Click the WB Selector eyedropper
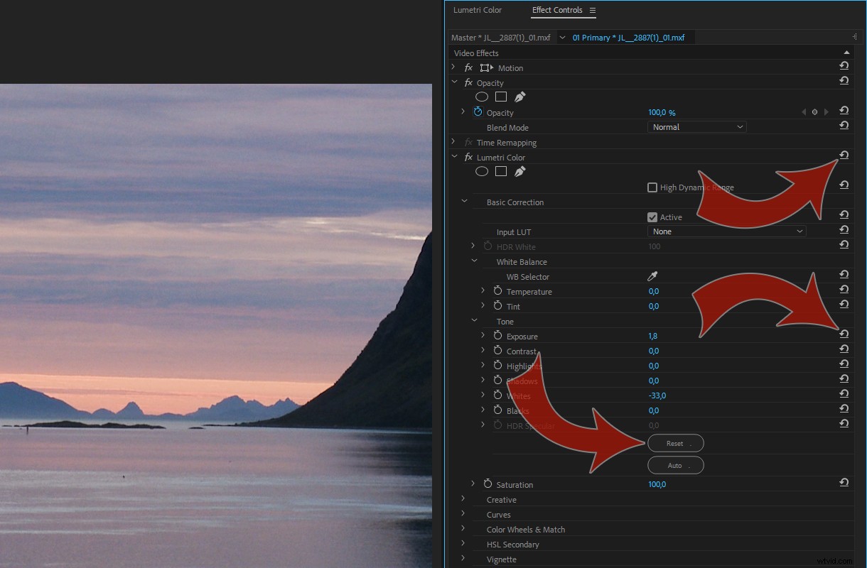 [652, 276]
